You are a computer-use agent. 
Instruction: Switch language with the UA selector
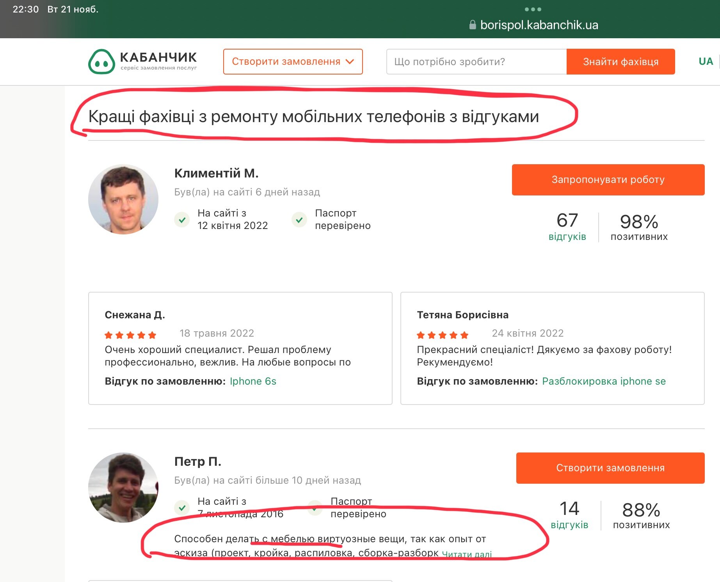706,61
